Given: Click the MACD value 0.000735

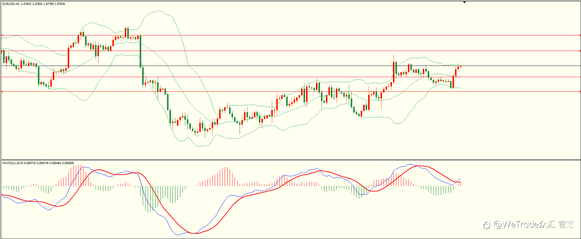Looking at the screenshot, I should pyautogui.click(x=30, y=163).
